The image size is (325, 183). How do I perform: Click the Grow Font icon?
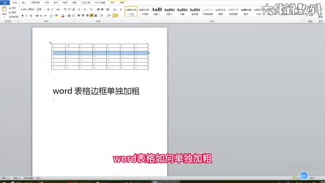pos(48,9)
